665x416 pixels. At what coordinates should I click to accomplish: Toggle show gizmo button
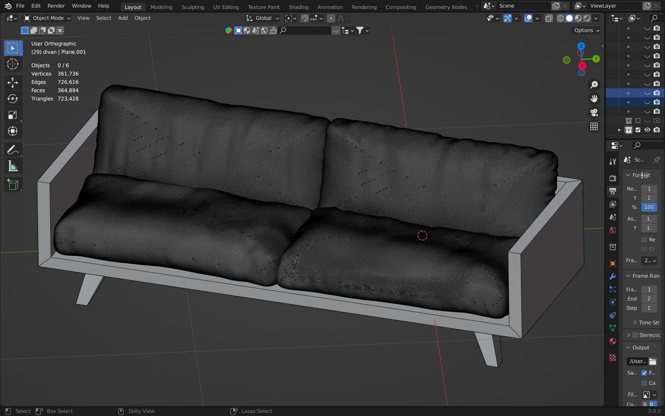tap(508, 18)
